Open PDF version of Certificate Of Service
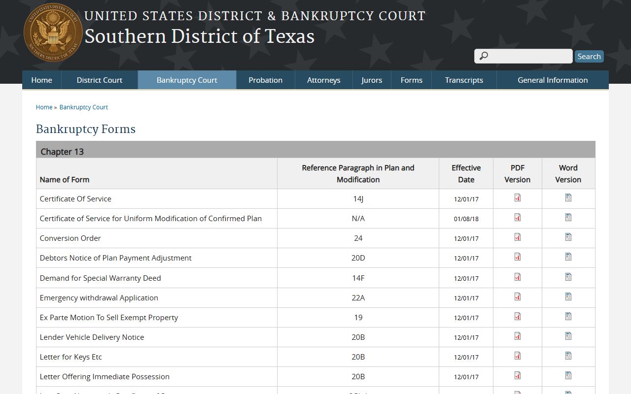This screenshot has height=394, width=631. 518,197
